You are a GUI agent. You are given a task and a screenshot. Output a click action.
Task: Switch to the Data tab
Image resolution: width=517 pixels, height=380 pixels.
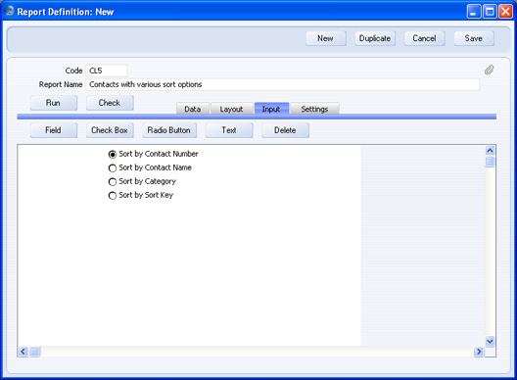193,109
